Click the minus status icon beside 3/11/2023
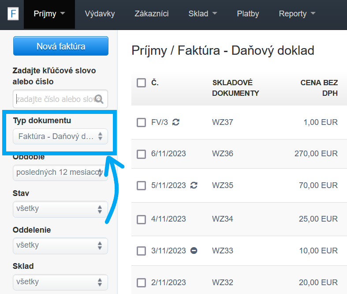The image size is (347, 294). coord(194,251)
